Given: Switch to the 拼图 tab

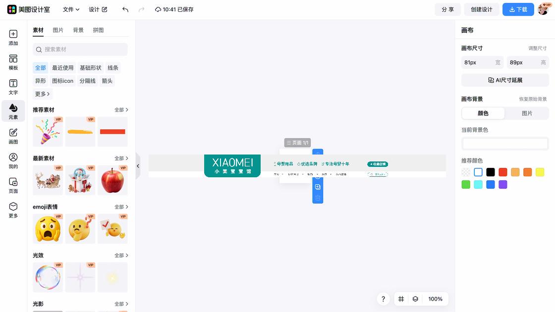Looking at the screenshot, I should (x=99, y=30).
